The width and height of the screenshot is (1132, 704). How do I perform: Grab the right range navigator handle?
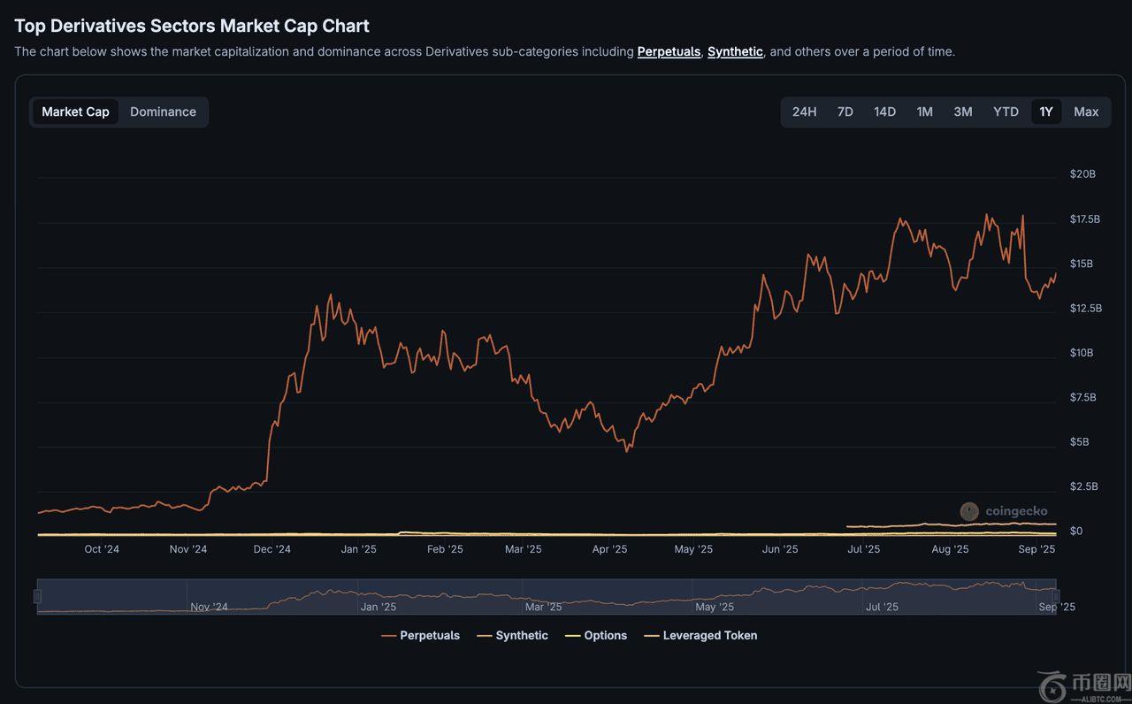1055,597
